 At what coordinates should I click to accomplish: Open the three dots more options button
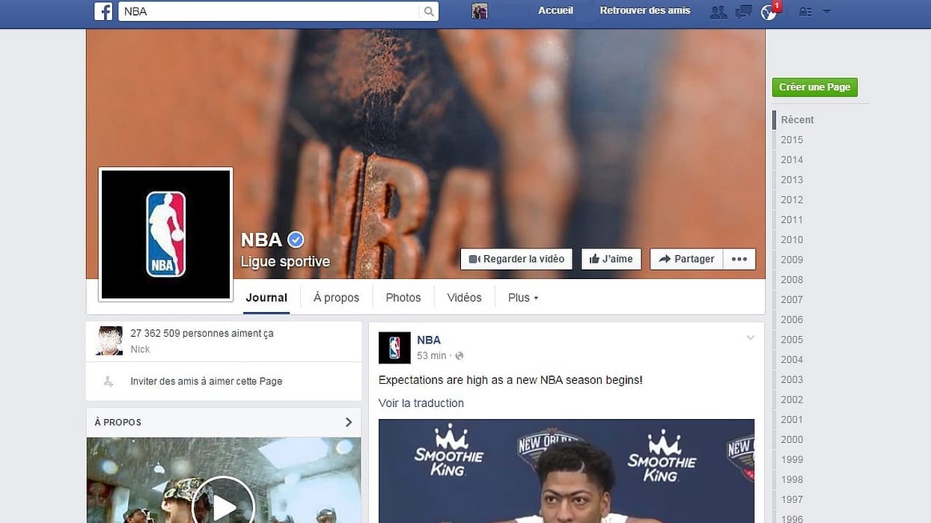point(739,259)
